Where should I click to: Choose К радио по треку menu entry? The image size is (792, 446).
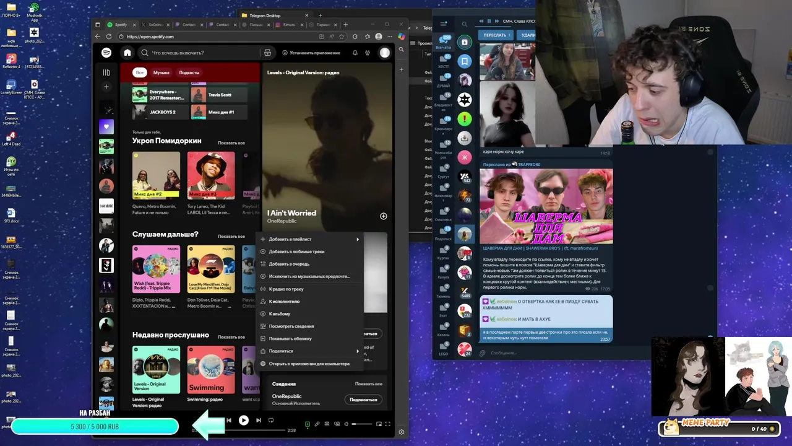(x=309, y=289)
